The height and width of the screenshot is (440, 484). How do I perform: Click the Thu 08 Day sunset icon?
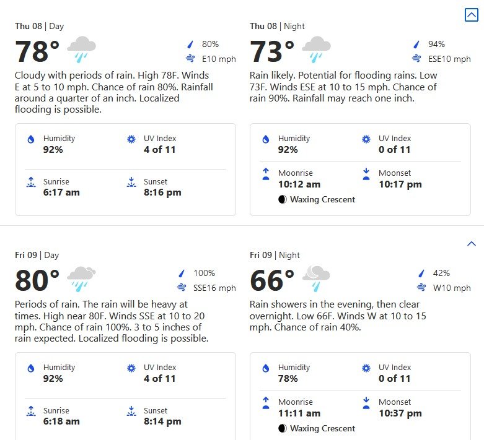click(131, 182)
